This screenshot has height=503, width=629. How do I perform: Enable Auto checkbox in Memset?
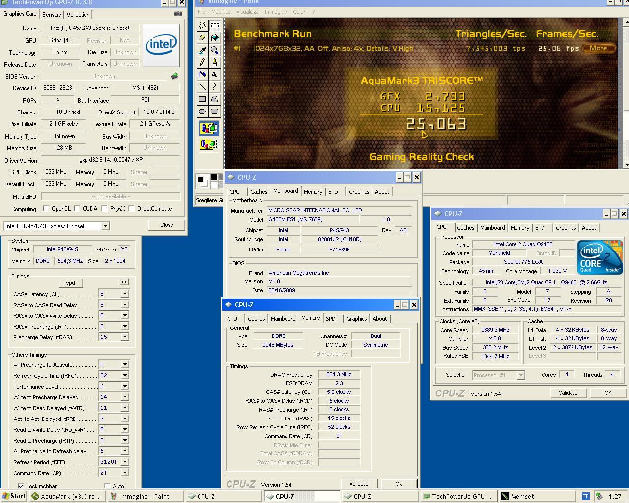(x=107, y=486)
